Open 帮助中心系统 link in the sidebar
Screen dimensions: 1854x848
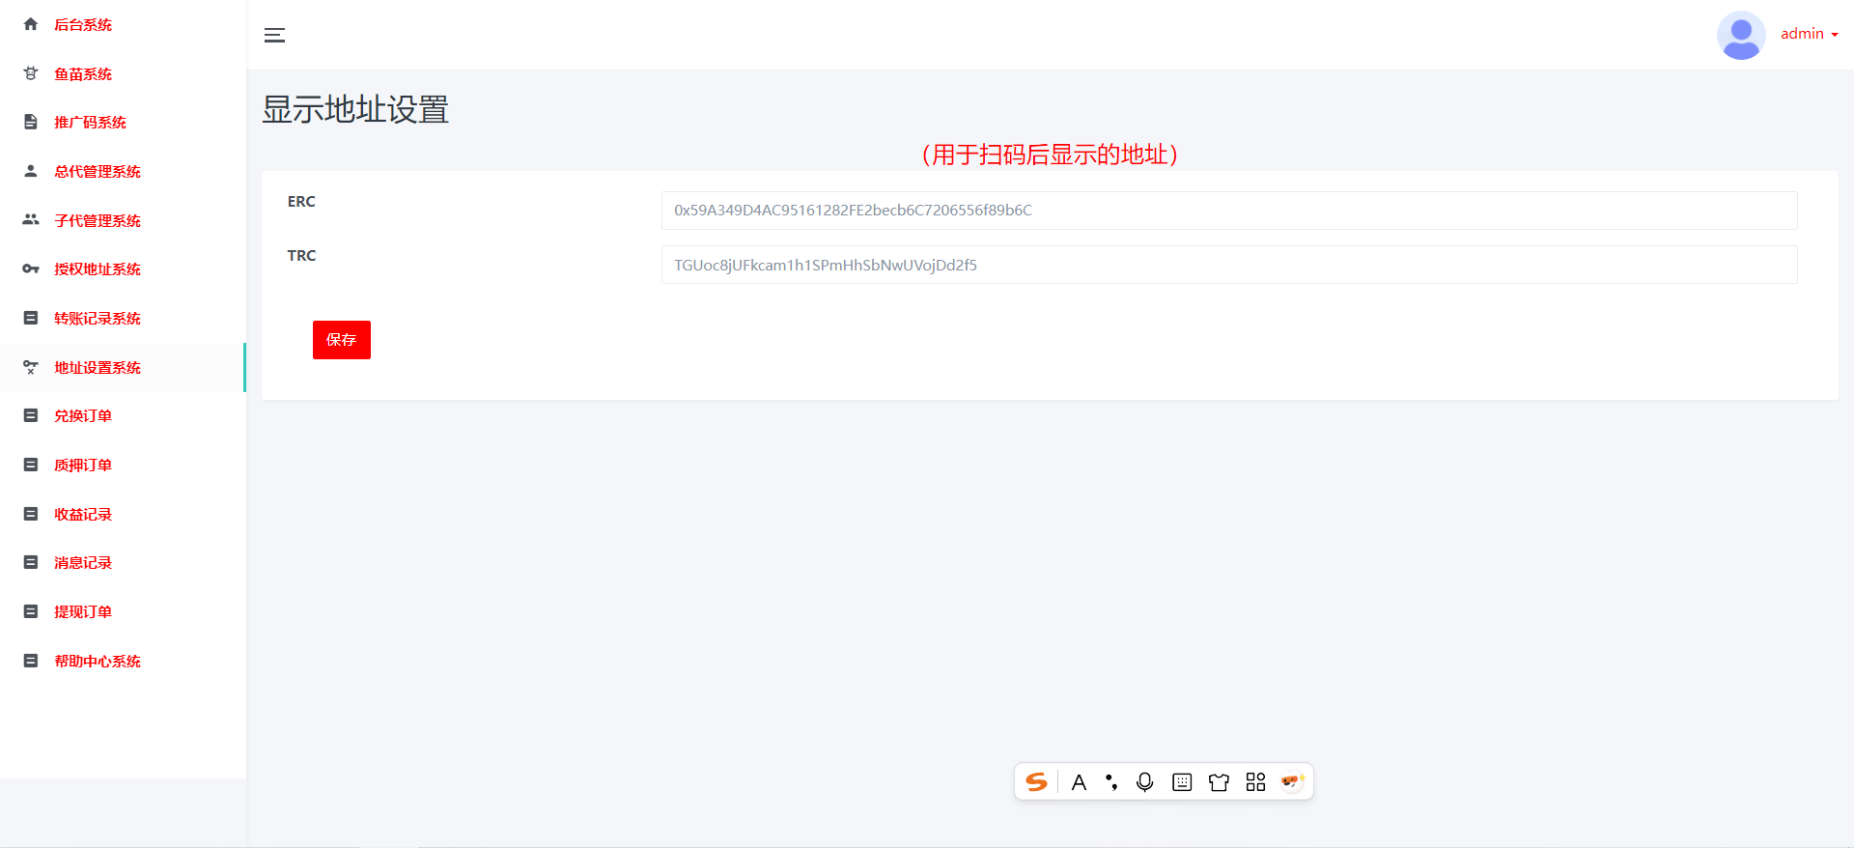[98, 662]
